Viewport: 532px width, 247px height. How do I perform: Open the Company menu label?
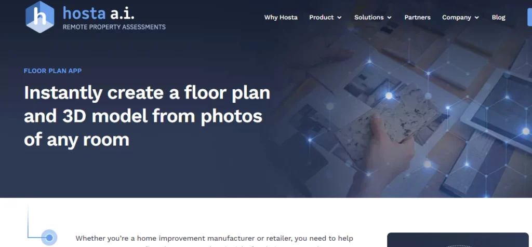click(456, 17)
